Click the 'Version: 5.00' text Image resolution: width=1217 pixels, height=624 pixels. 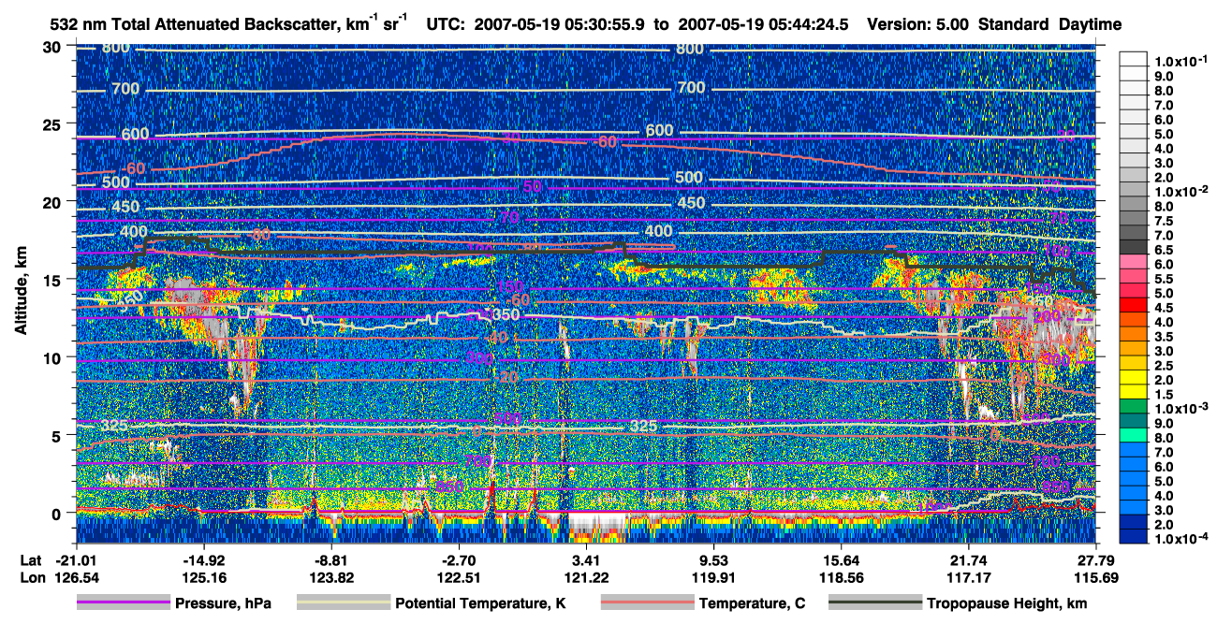tap(918, 24)
